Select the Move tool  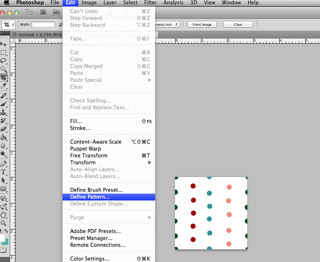click(4, 44)
